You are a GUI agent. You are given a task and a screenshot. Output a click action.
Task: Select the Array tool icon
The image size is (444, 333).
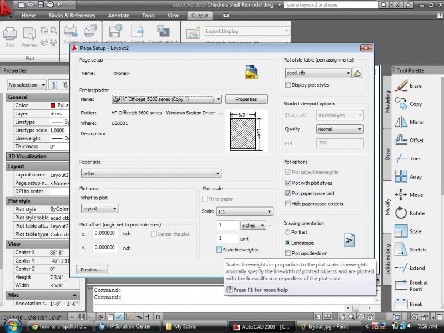(x=401, y=176)
